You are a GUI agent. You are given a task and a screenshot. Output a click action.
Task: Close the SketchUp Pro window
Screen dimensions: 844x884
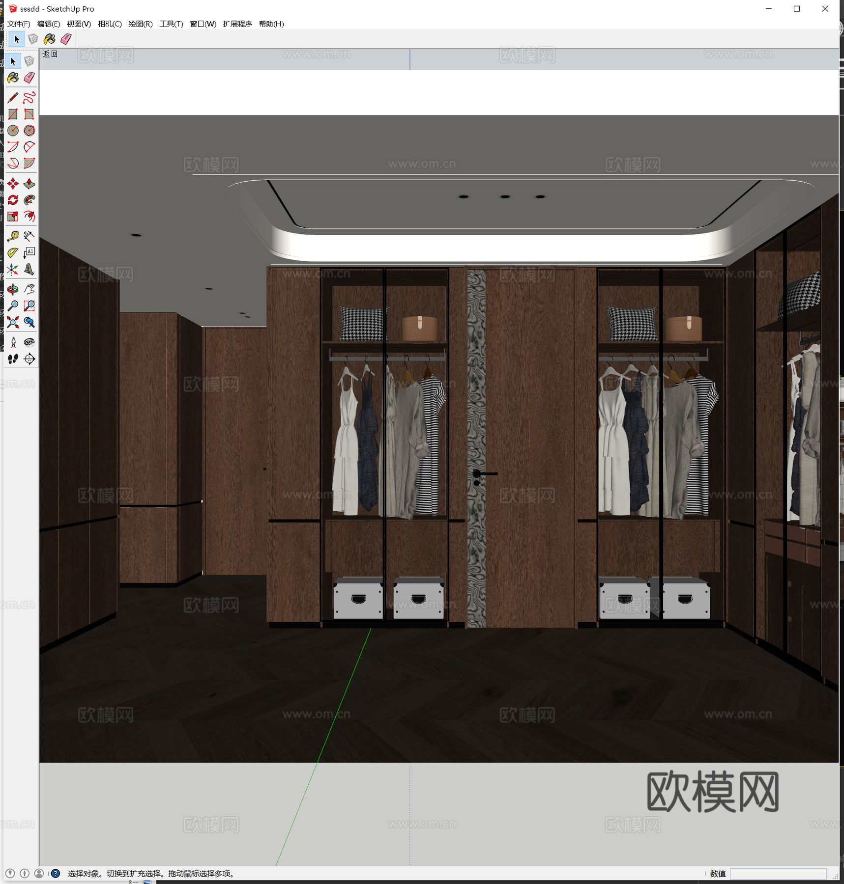[x=825, y=9]
